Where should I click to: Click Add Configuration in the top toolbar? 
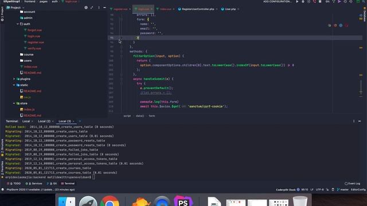click(278, 1)
